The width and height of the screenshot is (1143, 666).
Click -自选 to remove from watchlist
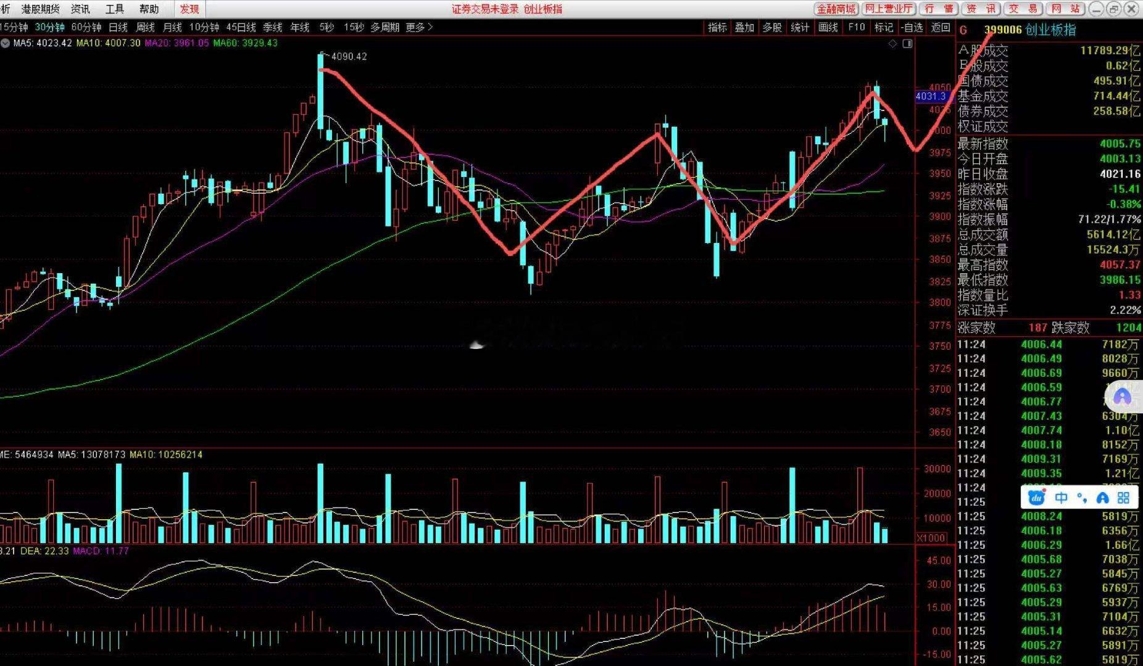coord(912,28)
